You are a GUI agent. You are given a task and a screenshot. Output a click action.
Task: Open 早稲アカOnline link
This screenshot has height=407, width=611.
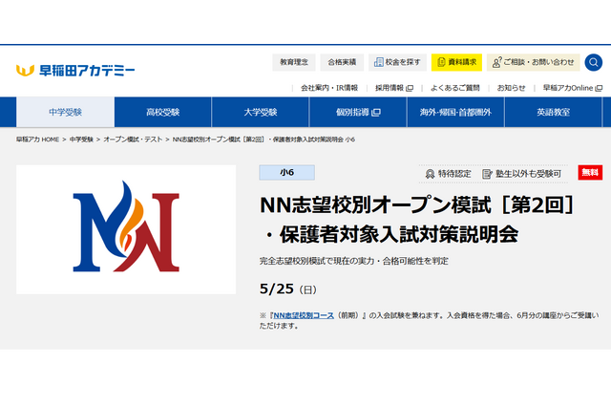(573, 88)
